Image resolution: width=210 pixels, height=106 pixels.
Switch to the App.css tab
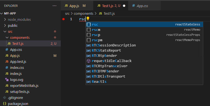(144, 6)
